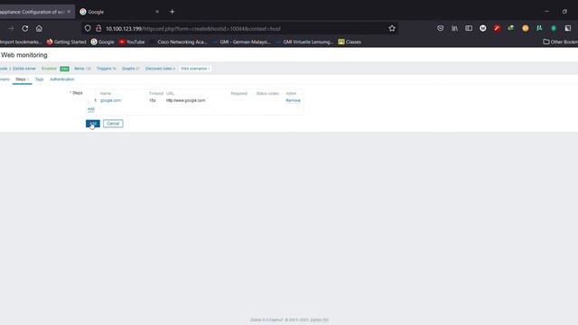Open a new tab with plus icon

172,12
